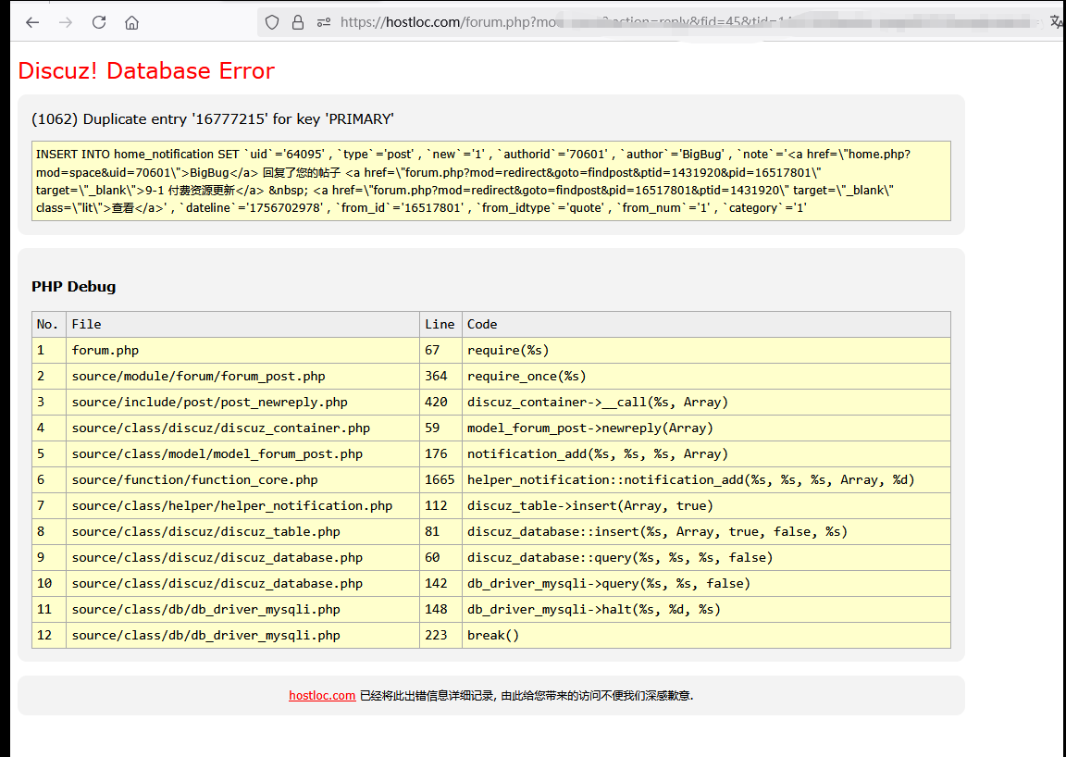Image resolution: width=1066 pixels, height=757 pixels.
Task: Click the 'Discuz! Database Error' heading
Action: pyautogui.click(x=146, y=70)
